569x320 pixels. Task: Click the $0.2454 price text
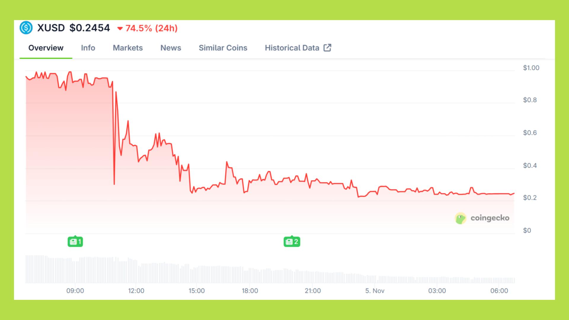89,28
